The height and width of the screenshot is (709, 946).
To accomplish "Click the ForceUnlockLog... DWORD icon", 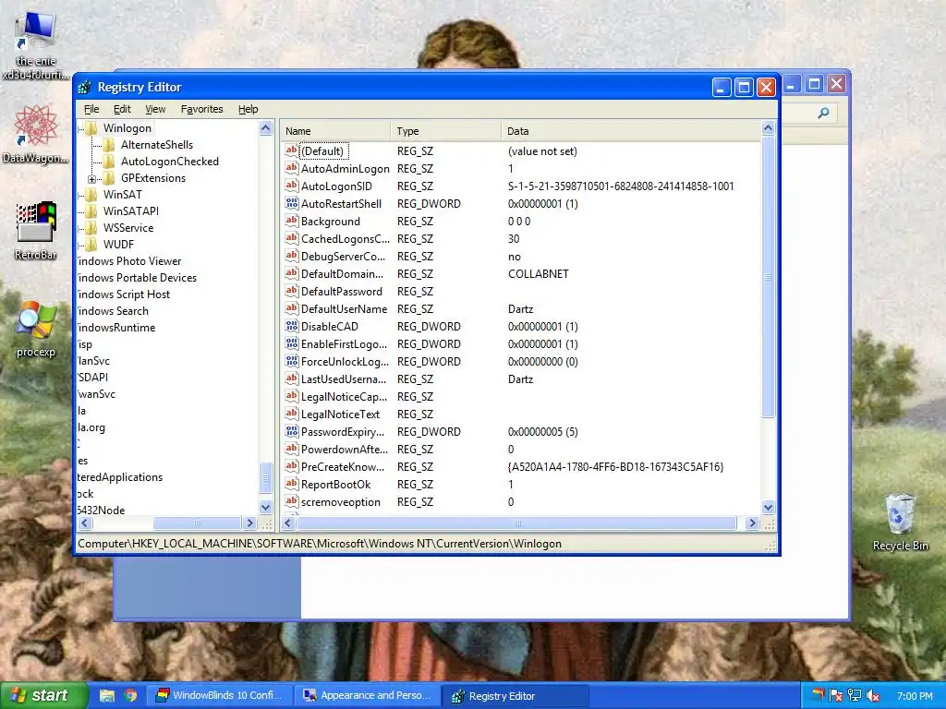I will pyautogui.click(x=291, y=361).
